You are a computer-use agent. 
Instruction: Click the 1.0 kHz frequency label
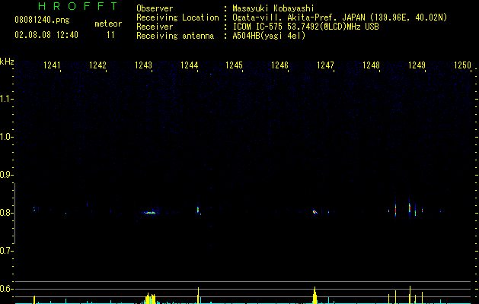click(x=6, y=137)
